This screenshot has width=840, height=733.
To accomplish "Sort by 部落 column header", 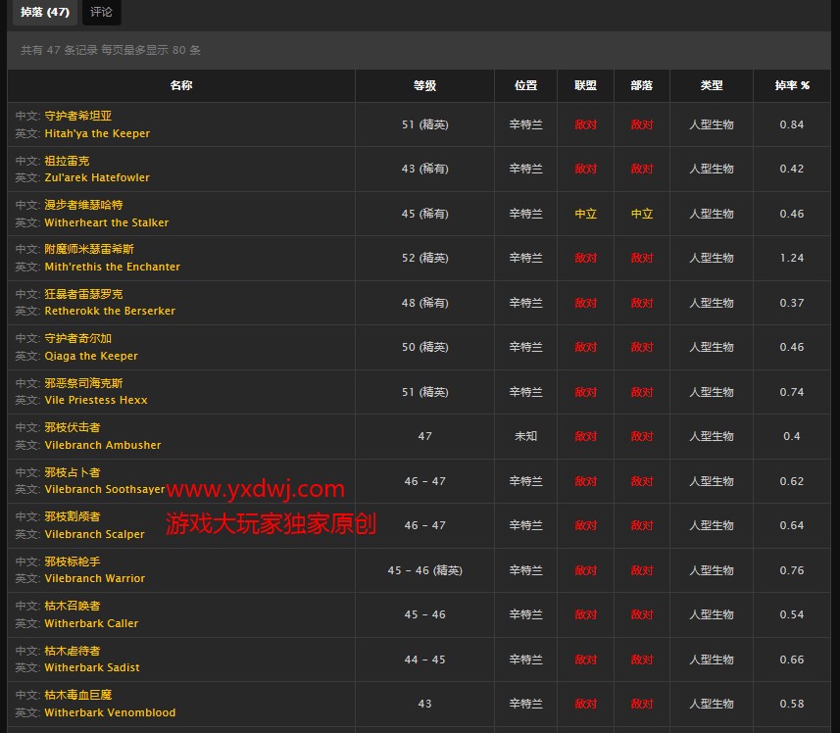I will coord(642,86).
